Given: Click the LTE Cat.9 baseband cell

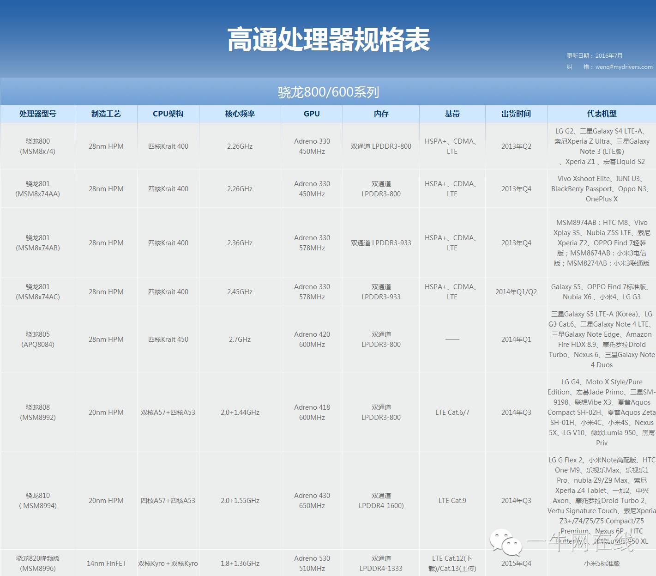Looking at the screenshot, I should click(x=452, y=501).
